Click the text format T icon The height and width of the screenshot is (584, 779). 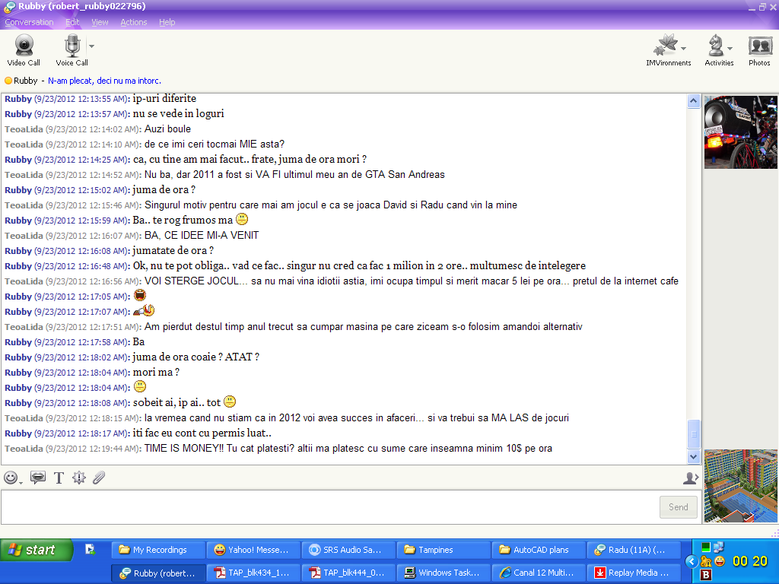tap(59, 478)
